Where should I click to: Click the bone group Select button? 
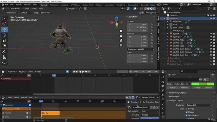pos(197,88)
